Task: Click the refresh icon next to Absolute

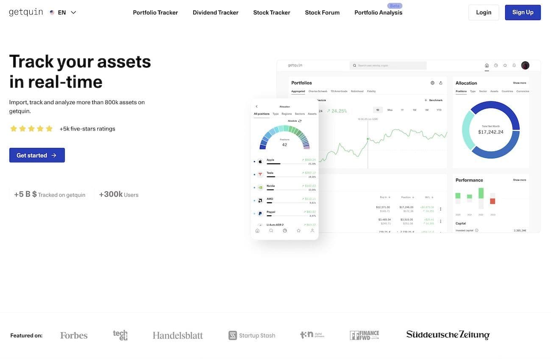Action: [x=300, y=121]
